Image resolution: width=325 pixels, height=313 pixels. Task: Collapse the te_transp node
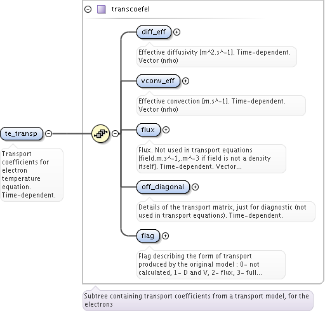[49, 133]
